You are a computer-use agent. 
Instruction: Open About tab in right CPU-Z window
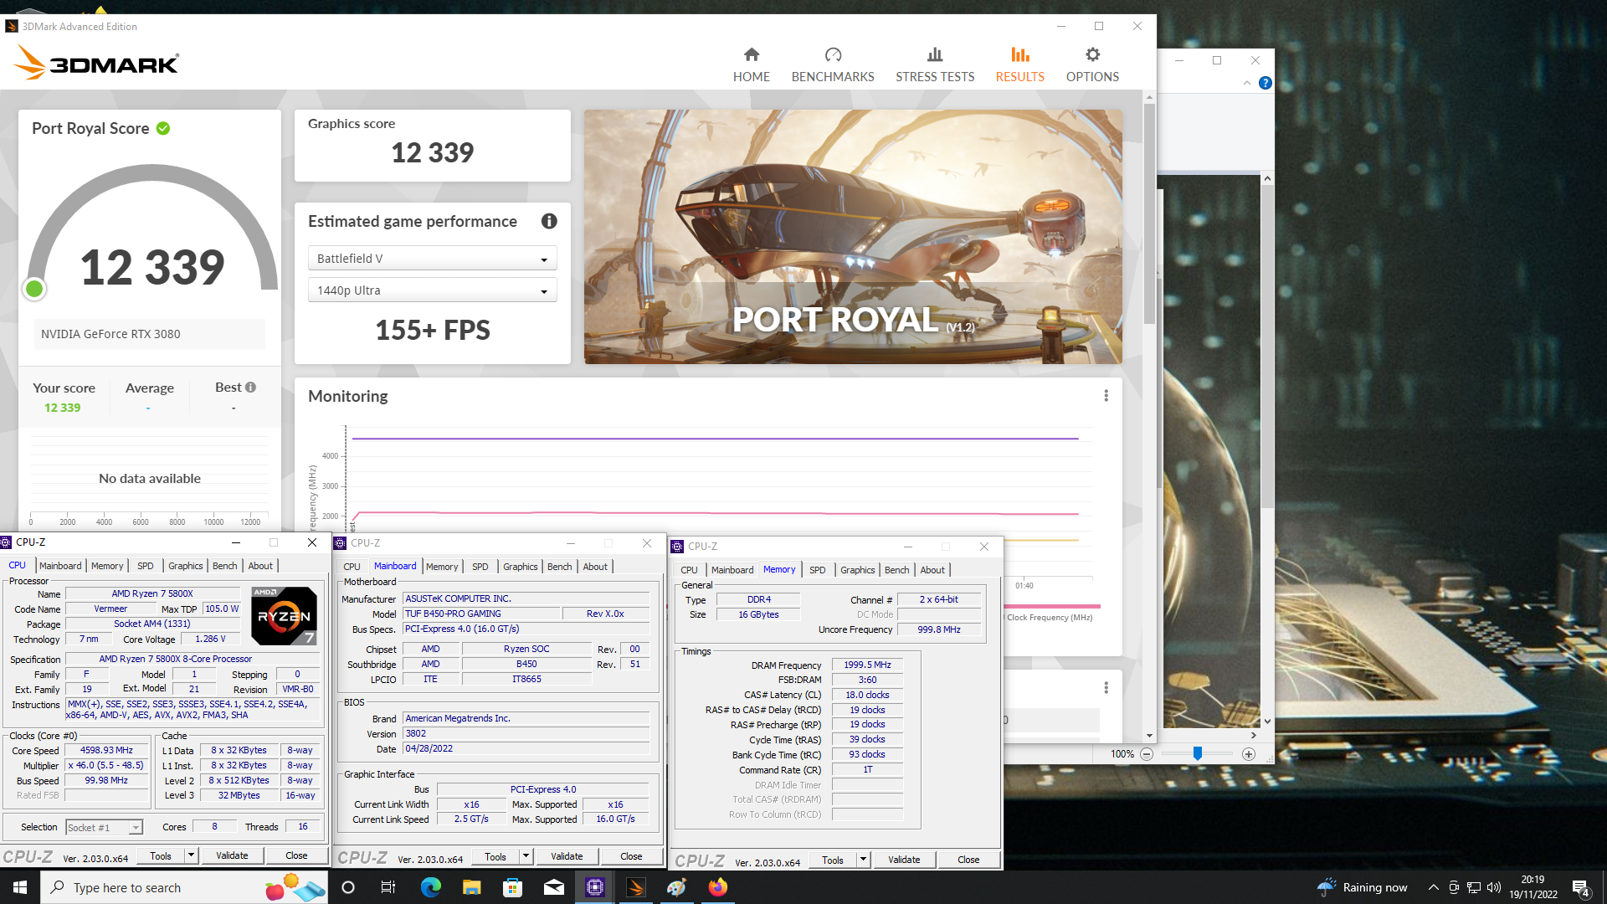(932, 570)
